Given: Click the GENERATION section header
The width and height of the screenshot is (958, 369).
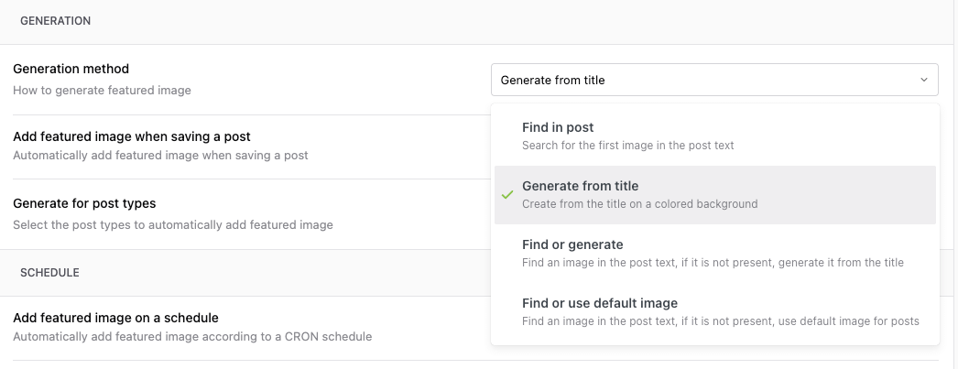Looking at the screenshot, I should click(55, 21).
